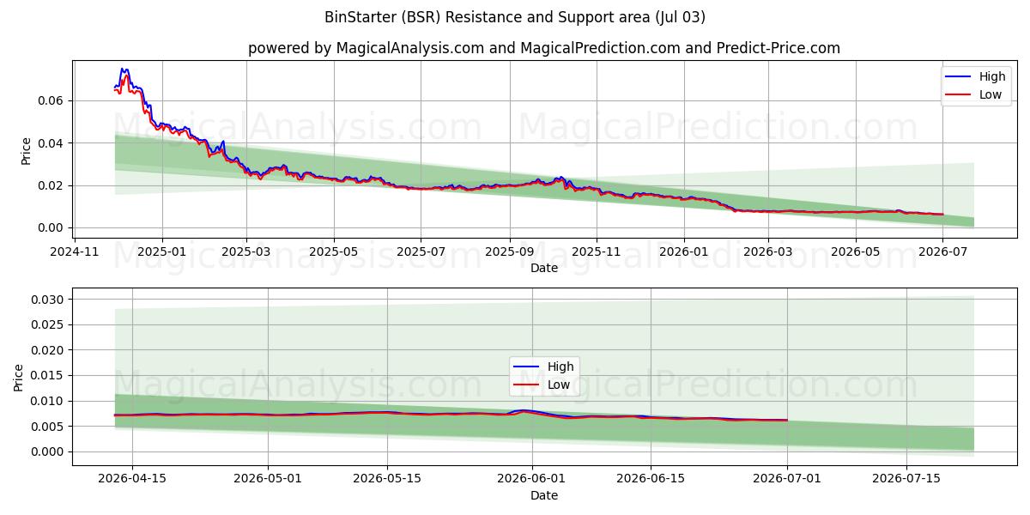
Task: Click the '2026-06-01' x-axis label in the bottom chart
Action: (532, 479)
